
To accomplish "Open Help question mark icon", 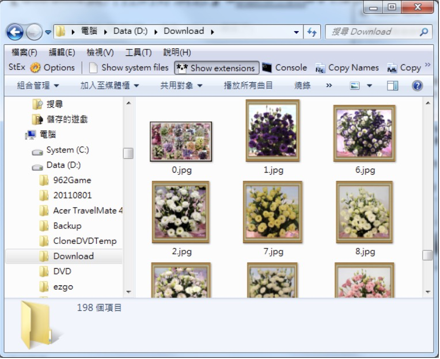I will click(418, 86).
